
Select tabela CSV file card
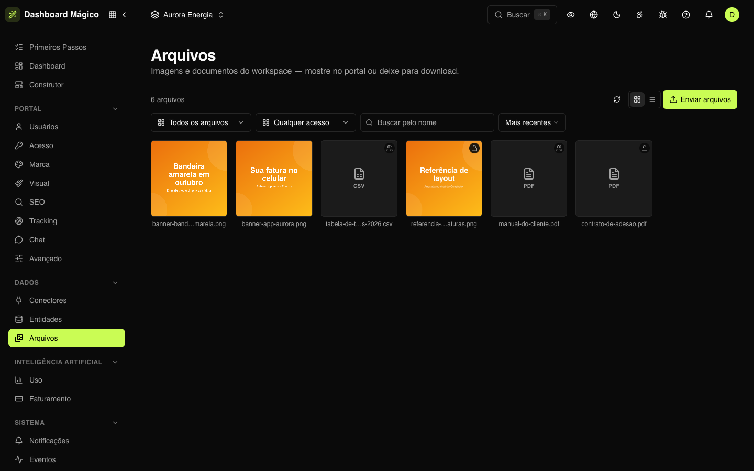359,178
